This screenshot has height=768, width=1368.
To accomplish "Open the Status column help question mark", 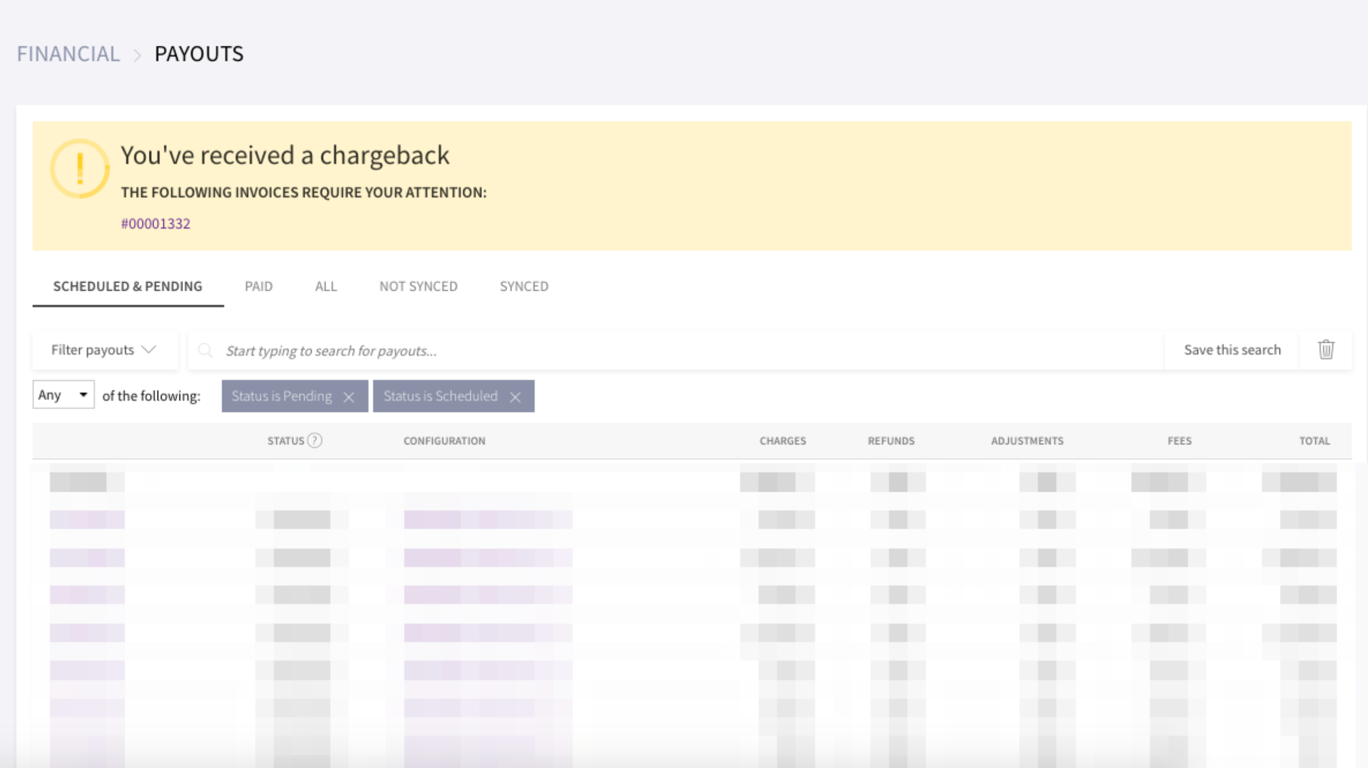I will (x=314, y=441).
